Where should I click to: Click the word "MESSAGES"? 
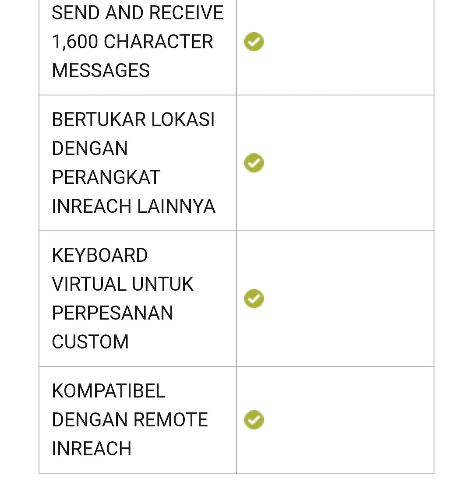[101, 70]
